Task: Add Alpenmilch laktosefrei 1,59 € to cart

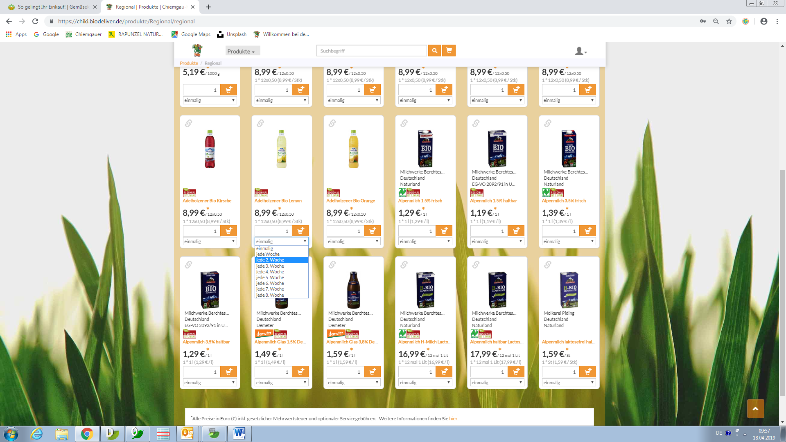Action: click(588, 372)
